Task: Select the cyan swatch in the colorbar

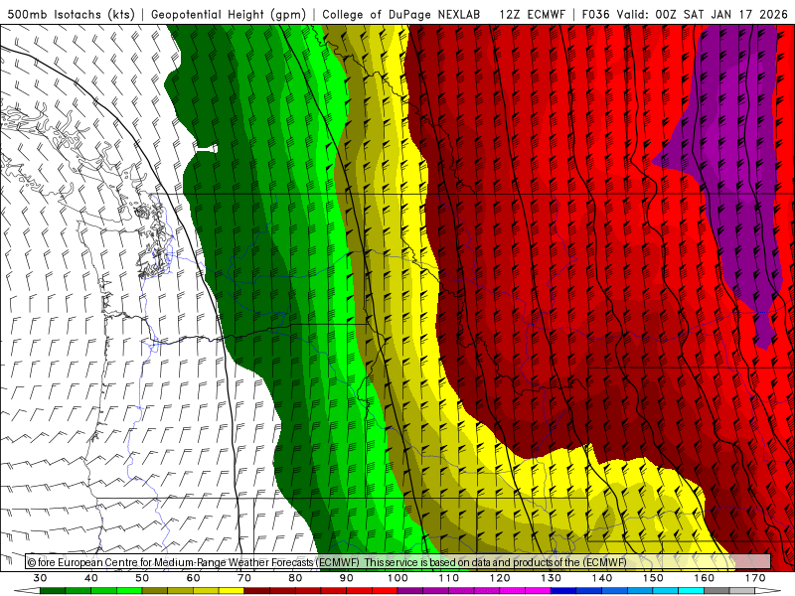Action: [x=691, y=591]
